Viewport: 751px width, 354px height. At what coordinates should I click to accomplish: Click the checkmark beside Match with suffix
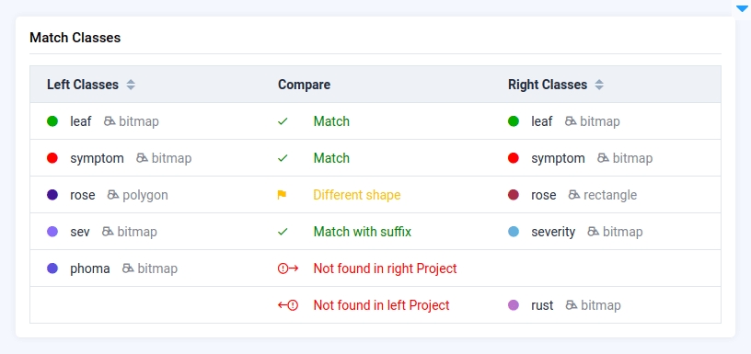[x=283, y=232]
